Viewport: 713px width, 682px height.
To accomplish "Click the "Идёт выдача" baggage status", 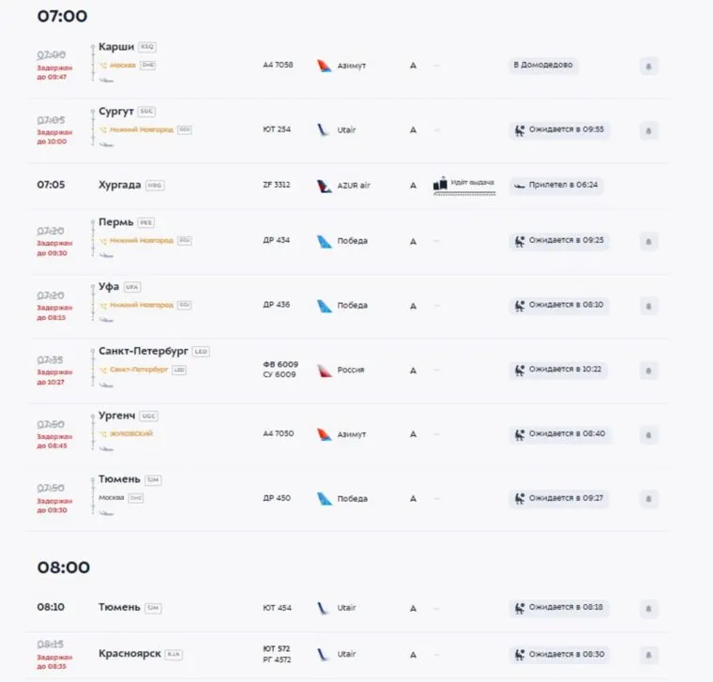I will (x=474, y=182).
